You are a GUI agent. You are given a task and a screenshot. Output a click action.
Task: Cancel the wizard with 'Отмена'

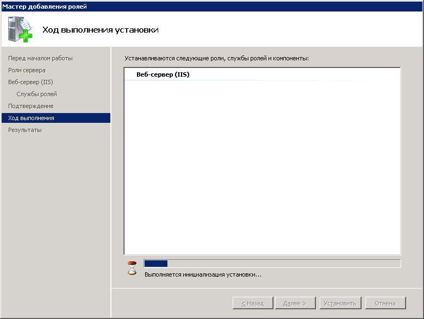coord(385,303)
